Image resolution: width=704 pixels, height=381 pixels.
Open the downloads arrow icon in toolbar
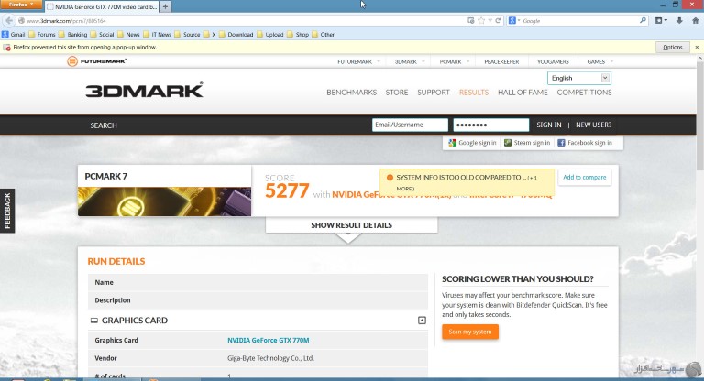679,21
